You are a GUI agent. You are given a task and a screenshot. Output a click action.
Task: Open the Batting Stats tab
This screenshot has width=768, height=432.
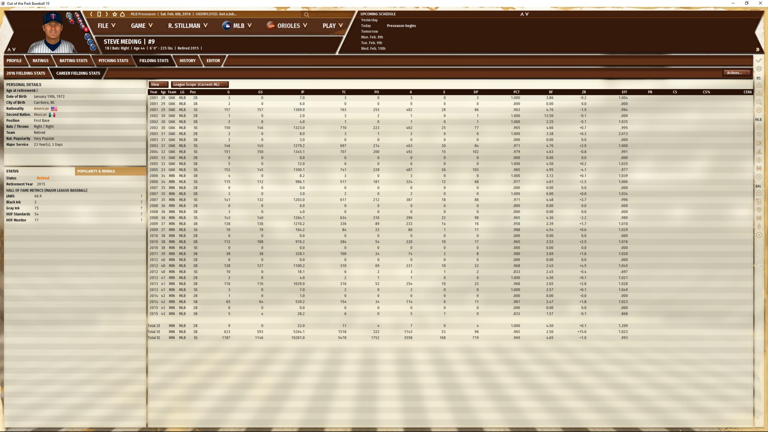(x=73, y=61)
